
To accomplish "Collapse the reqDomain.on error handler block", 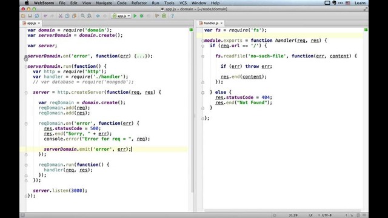I will tap(26, 124).
